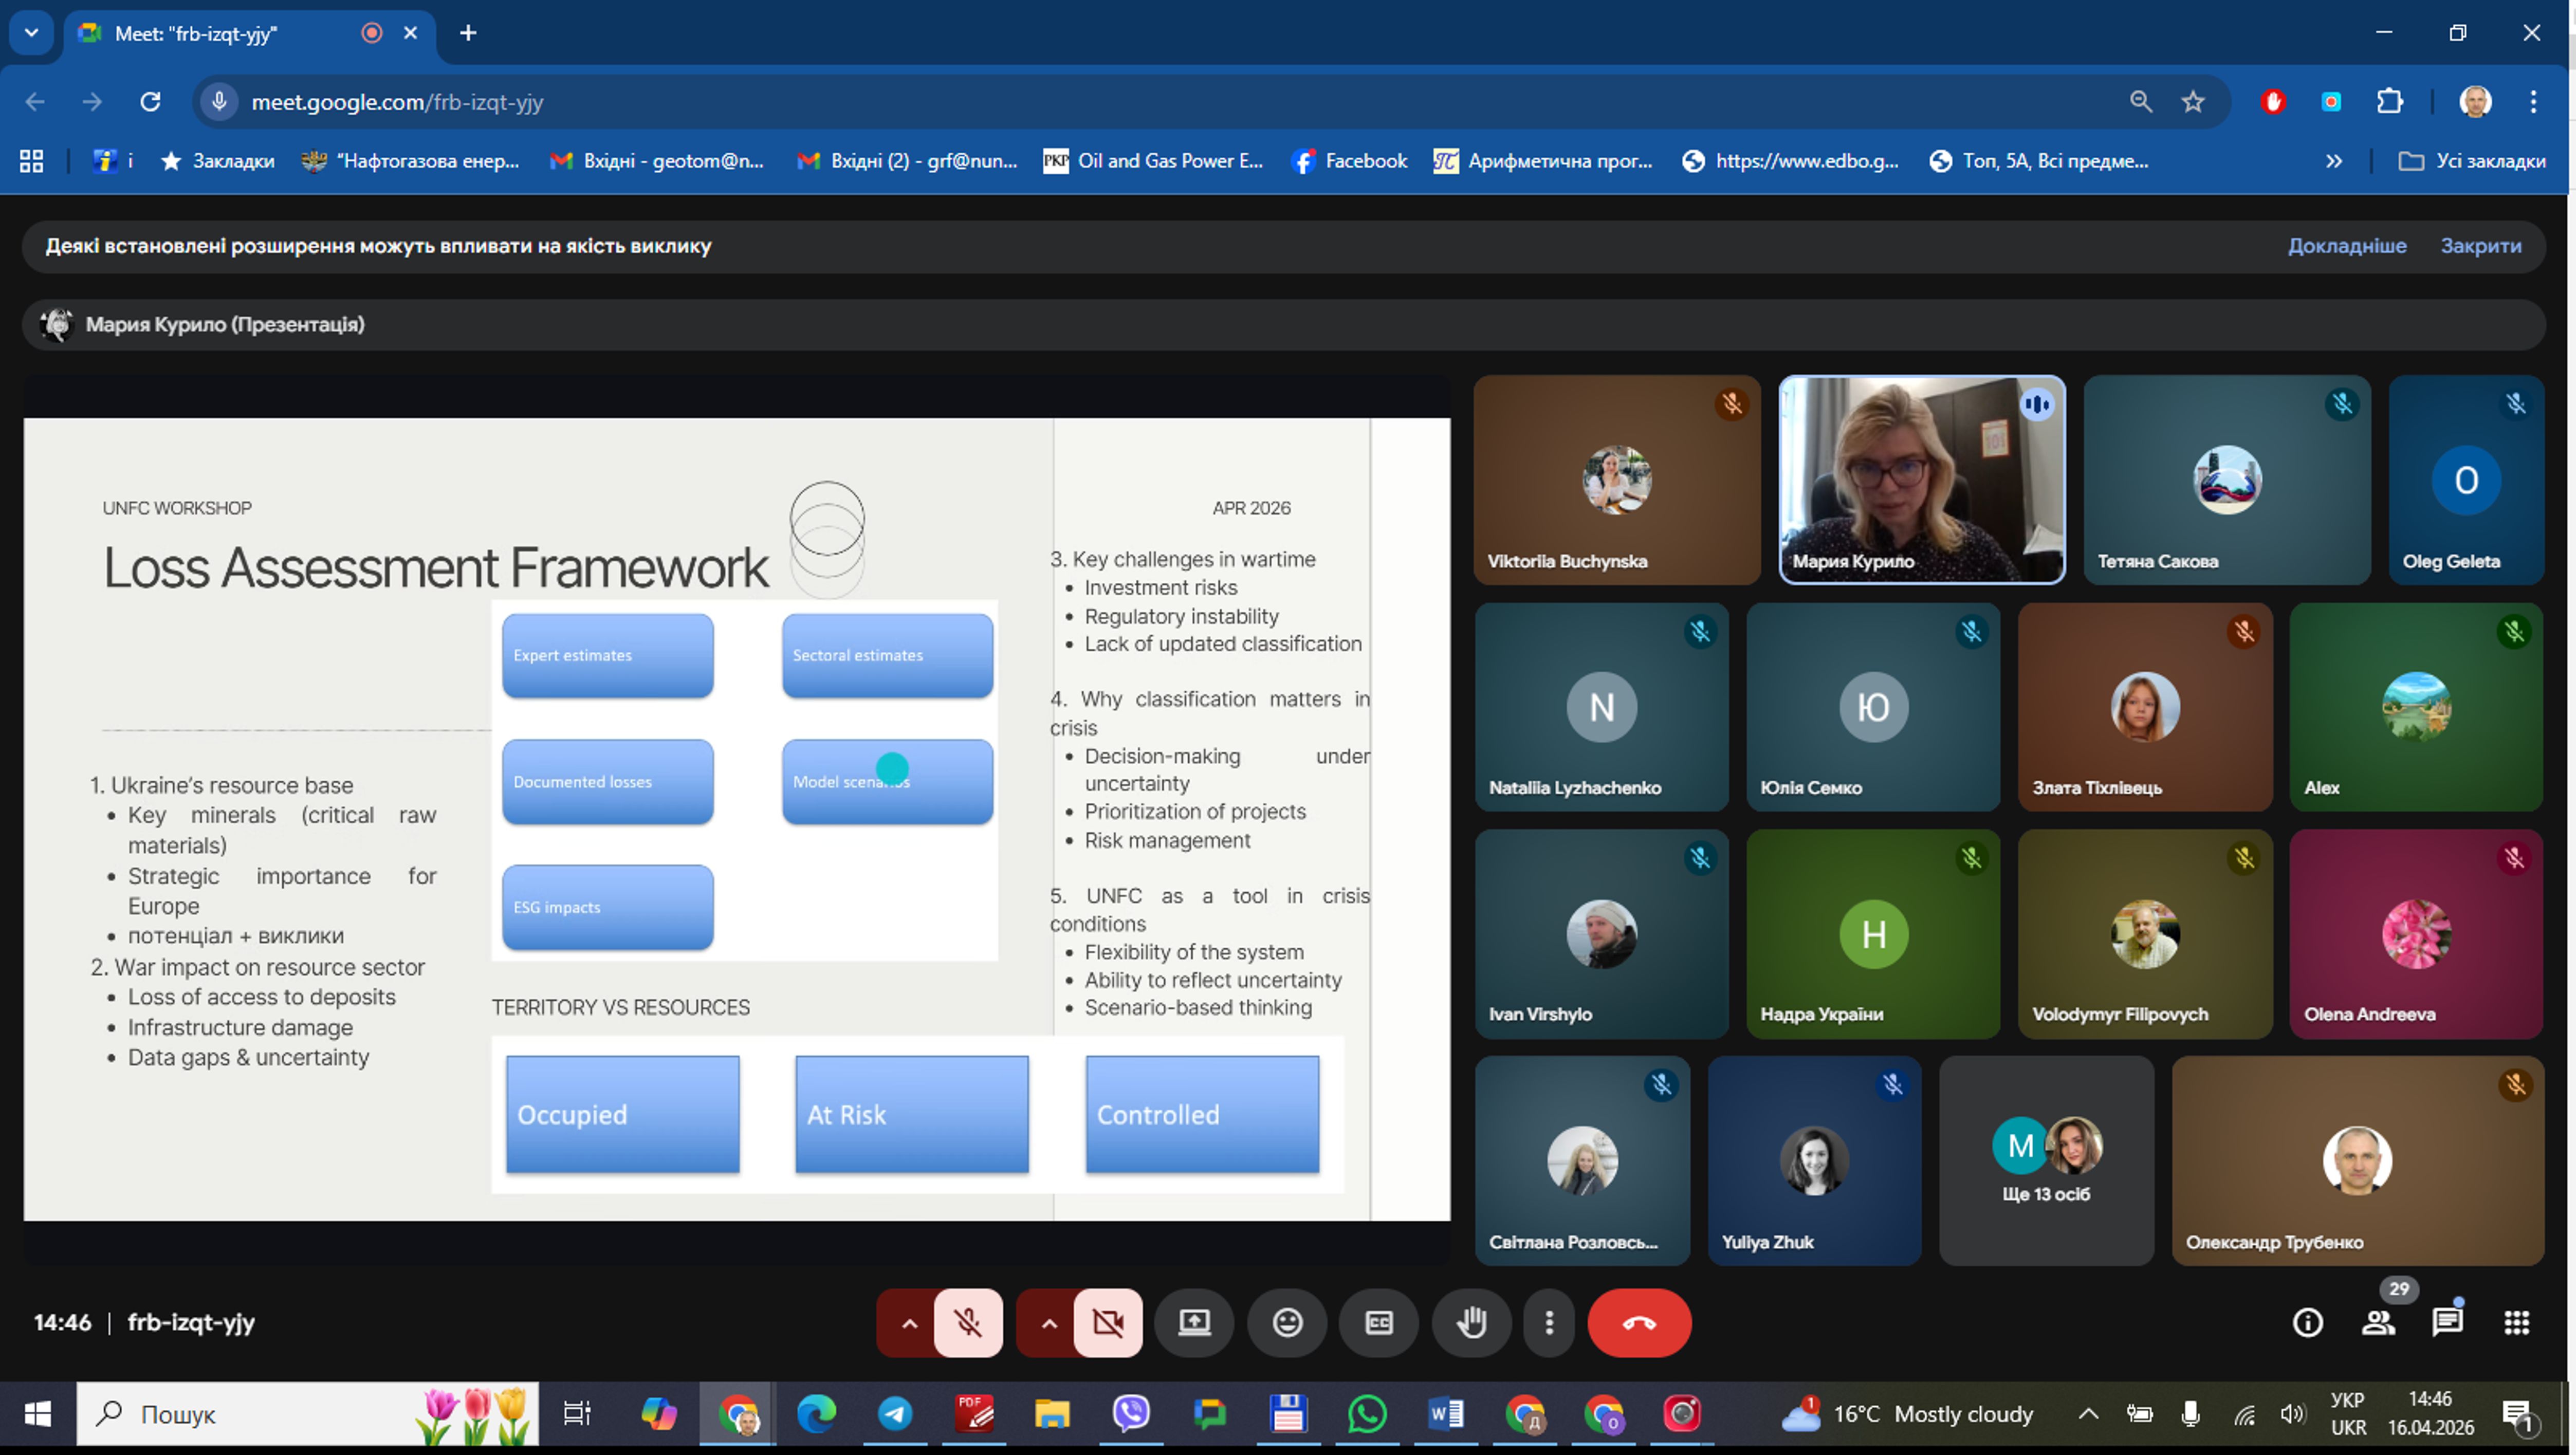Go back with browser back arrow
The width and height of the screenshot is (2576, 1455).
[x=35, y=101]
